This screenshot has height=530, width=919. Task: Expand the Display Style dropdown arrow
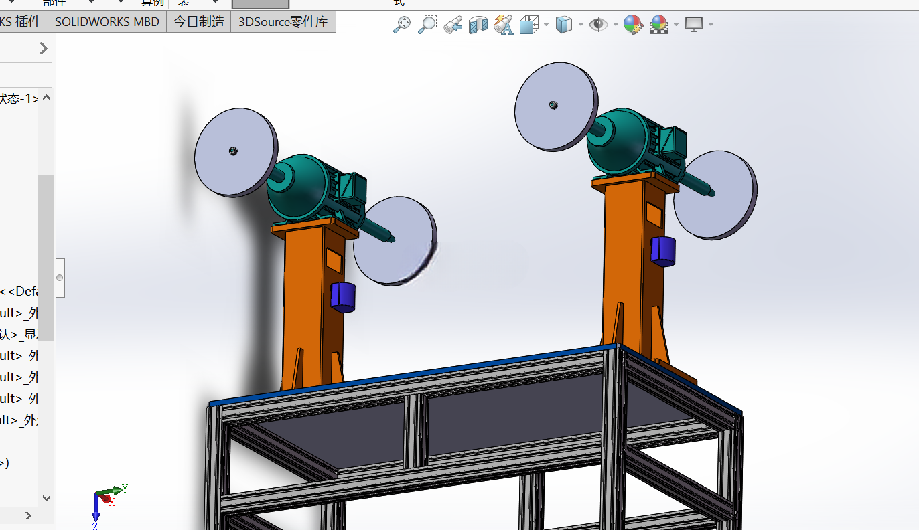581,25
